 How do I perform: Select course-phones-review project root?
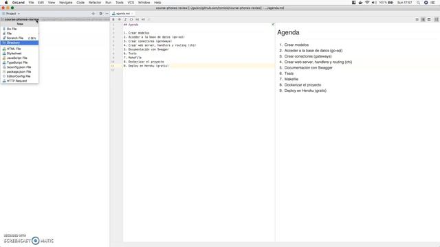[x=21, y=19]
